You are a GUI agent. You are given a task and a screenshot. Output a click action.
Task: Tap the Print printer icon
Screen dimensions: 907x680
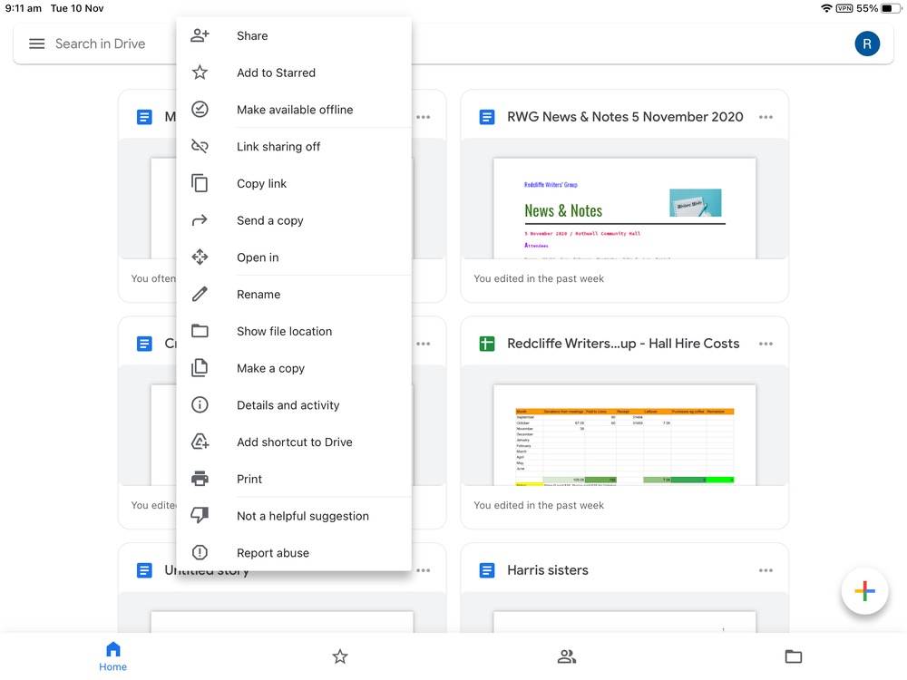pos(200,479)
